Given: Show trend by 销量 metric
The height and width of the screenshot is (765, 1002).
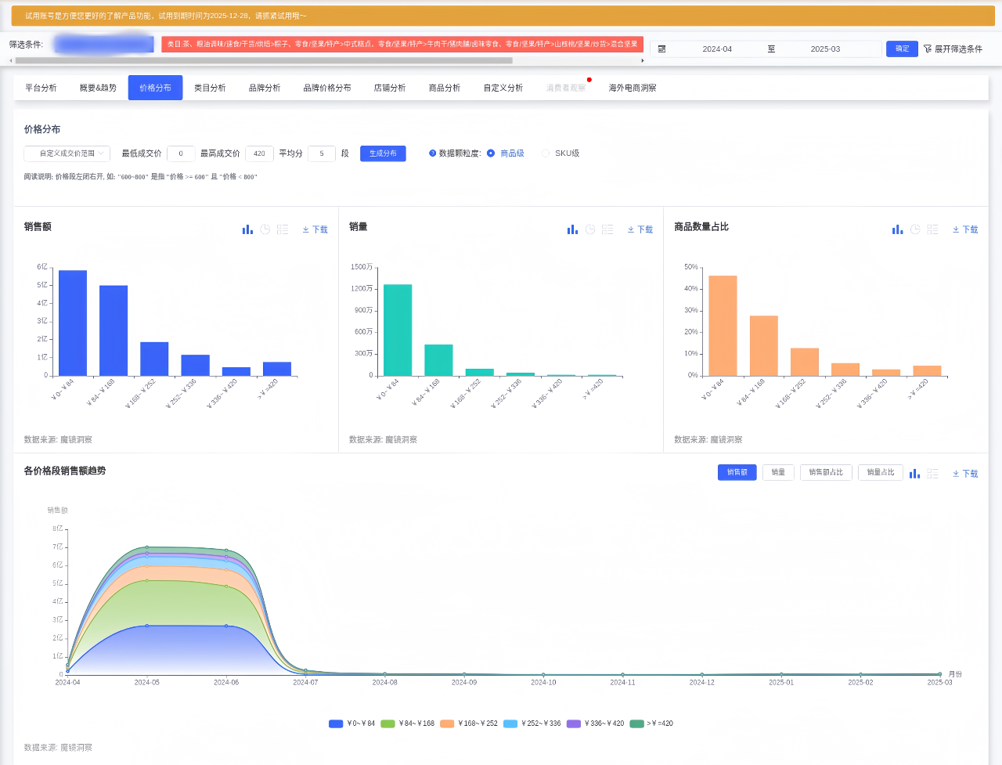Looking at the screenshot, I should coord(778,472).
